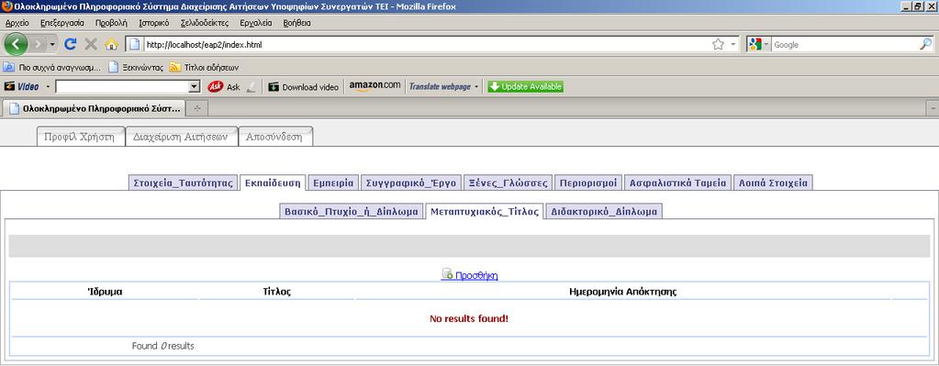The height and width of the screenshot is (366, 939).
Task: Go to the Home page icon
Action: 111,44
